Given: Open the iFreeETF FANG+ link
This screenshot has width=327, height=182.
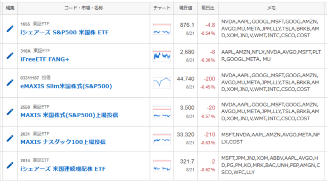Looking at the screenshot, I should (x=45, y=59).
